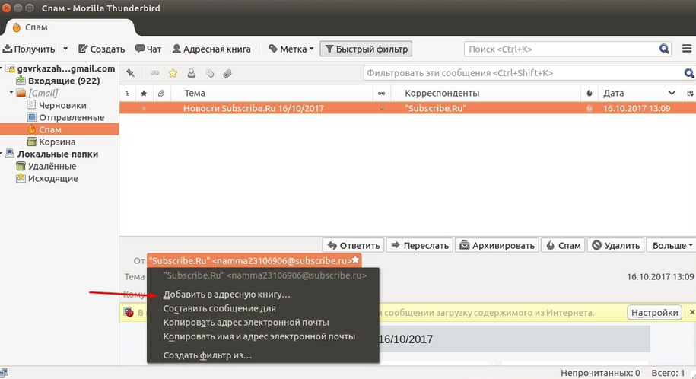Viewport: 696px width, 379px height.
Task: Choose Копировать имя и адрес электронной почты
Action: pyautogui.click(x=259, y=337)
